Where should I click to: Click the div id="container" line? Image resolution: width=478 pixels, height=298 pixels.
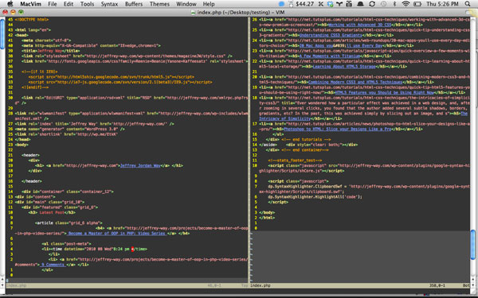[x=68, y=192]
